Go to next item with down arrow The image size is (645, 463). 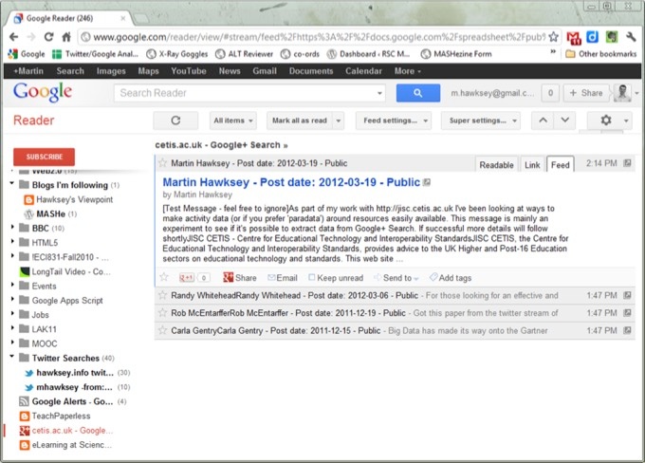tap(564, 120)
